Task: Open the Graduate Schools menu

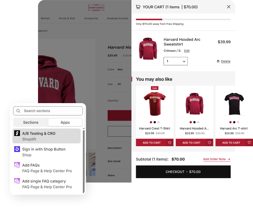Action: pyautogui.click(x=117, y=18)
